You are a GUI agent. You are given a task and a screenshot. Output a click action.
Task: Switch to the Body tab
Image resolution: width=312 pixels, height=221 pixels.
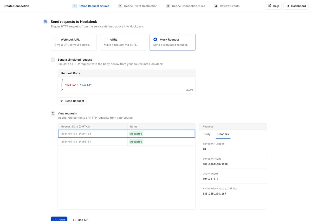(x=207, y=134)
